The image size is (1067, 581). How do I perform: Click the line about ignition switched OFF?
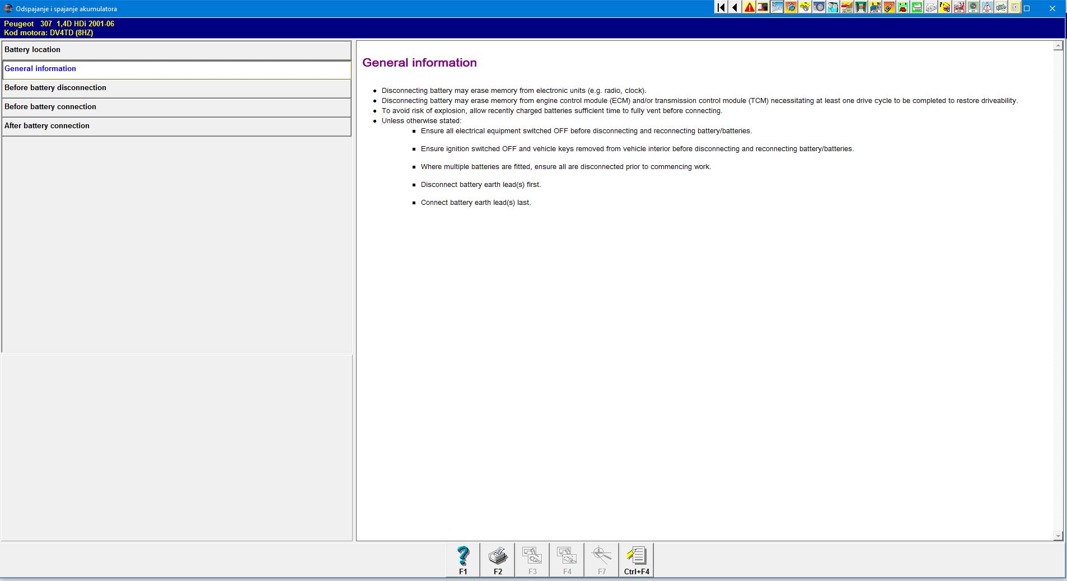637,149
